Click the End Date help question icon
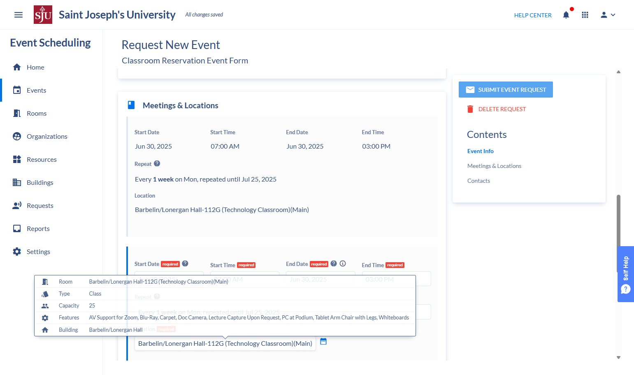The image size is (634, 375). pos(334,263)
